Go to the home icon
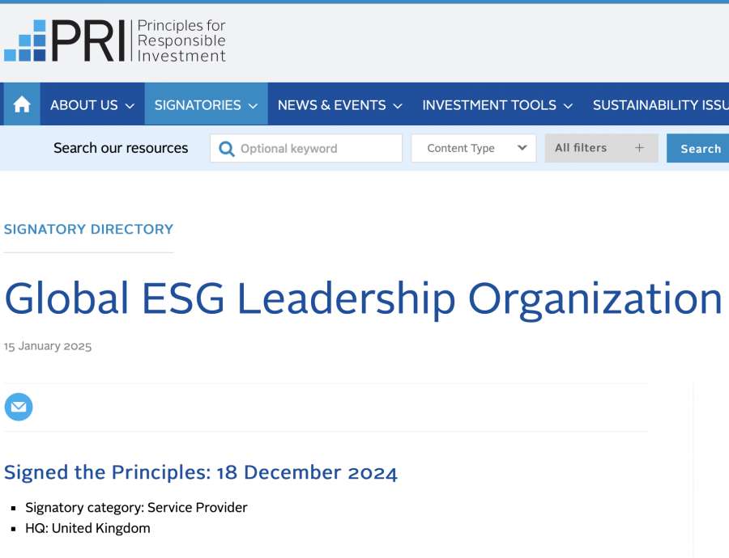 point(22,105)
